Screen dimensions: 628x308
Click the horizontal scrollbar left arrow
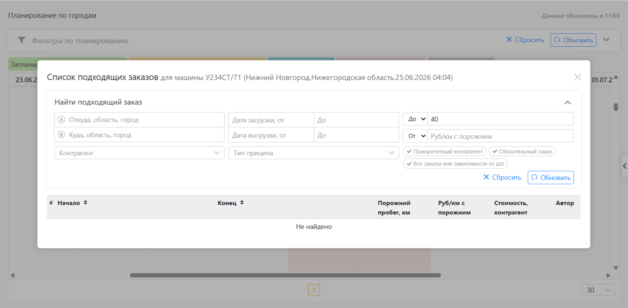tap(12, 275)
